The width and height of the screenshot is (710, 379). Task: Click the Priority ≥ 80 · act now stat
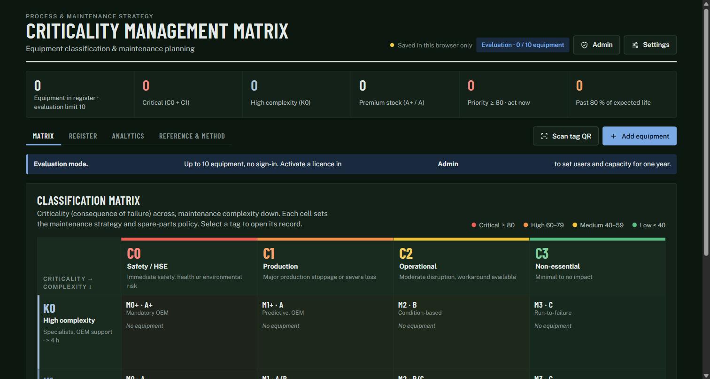click(x=514, y=94)
